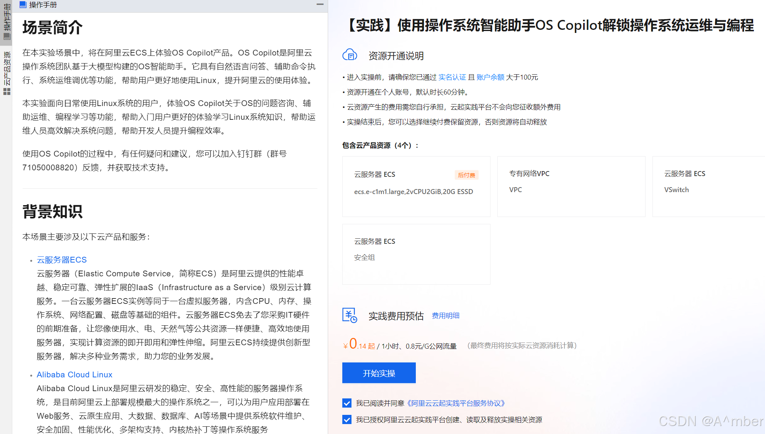Open the 账户余额 link

pos(490,77)
